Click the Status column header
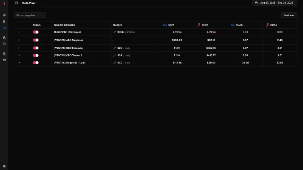Screen dimensions: 303x170 [x=37, y=25]
